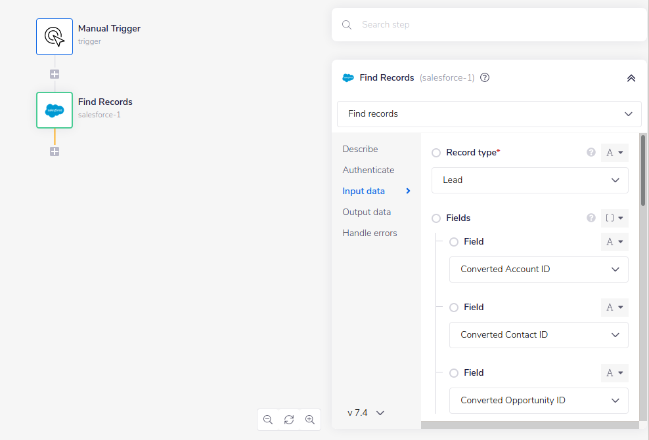
Task: Collapse the Find Records panel
Action: 631,77
